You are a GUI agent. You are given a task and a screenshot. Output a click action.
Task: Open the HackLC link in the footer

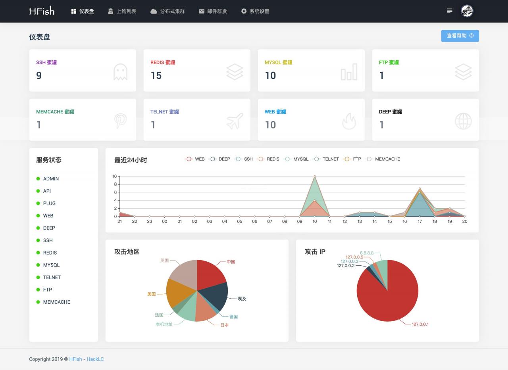(95, 359)
